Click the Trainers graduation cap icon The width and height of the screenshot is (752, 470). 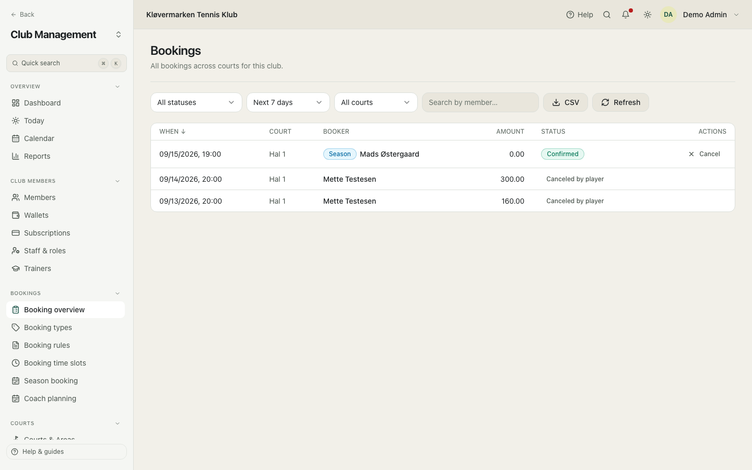[16, 268]
